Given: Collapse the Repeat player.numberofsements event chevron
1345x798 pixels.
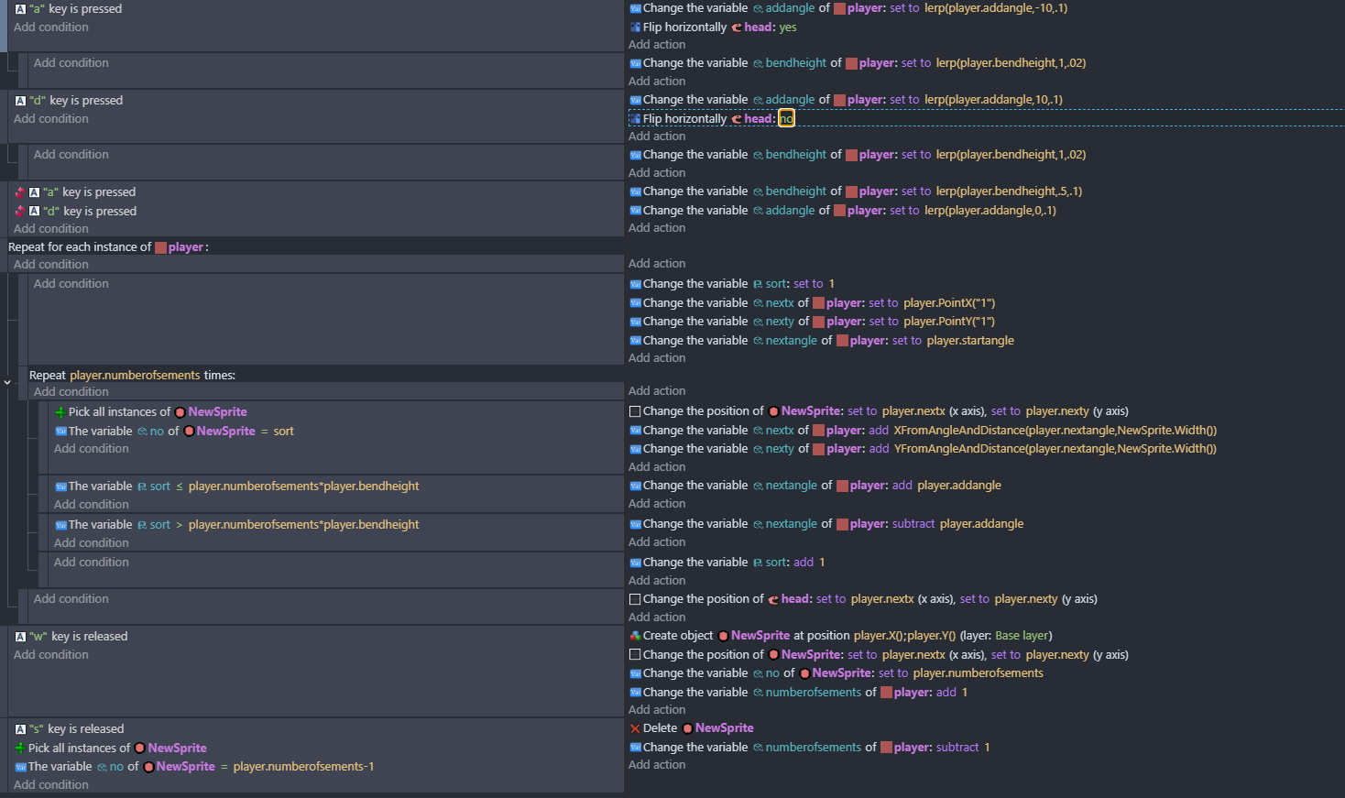Looking at the screenshot, I should [7, 382].
